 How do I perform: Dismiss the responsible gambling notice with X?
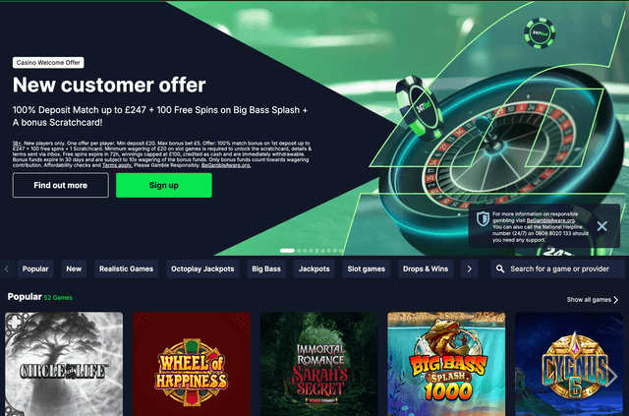pos(601,226)
